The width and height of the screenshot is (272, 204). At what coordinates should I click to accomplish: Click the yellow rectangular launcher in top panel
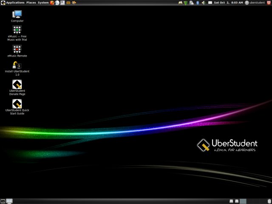[68, 3]
